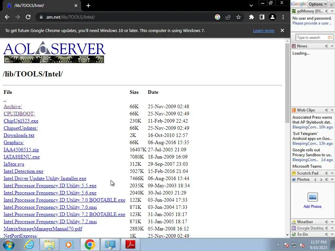This screenshot has width=335, height=251.
Task: Click the News gadget icon
Action: 294,46
